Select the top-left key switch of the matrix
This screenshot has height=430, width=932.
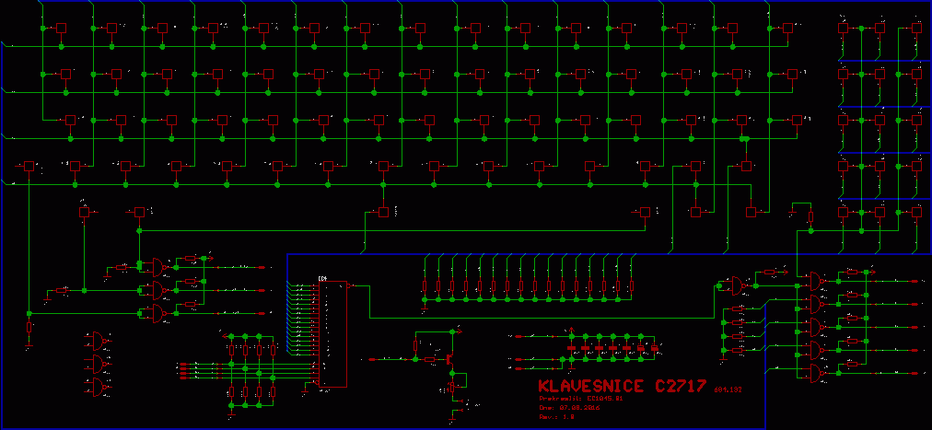click(x=62, y=29)
